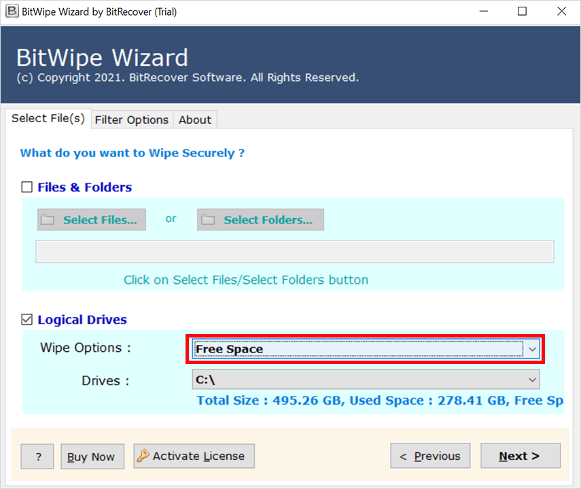Click the key icon on Activate License

click(143, 456)
